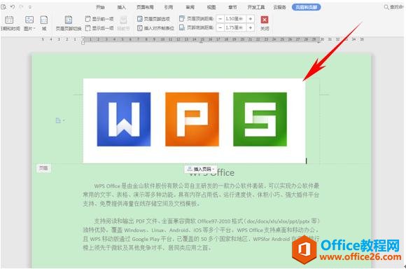
Task: Select the highlighted 页眉和页脚 tab
Action: (307, 7)
